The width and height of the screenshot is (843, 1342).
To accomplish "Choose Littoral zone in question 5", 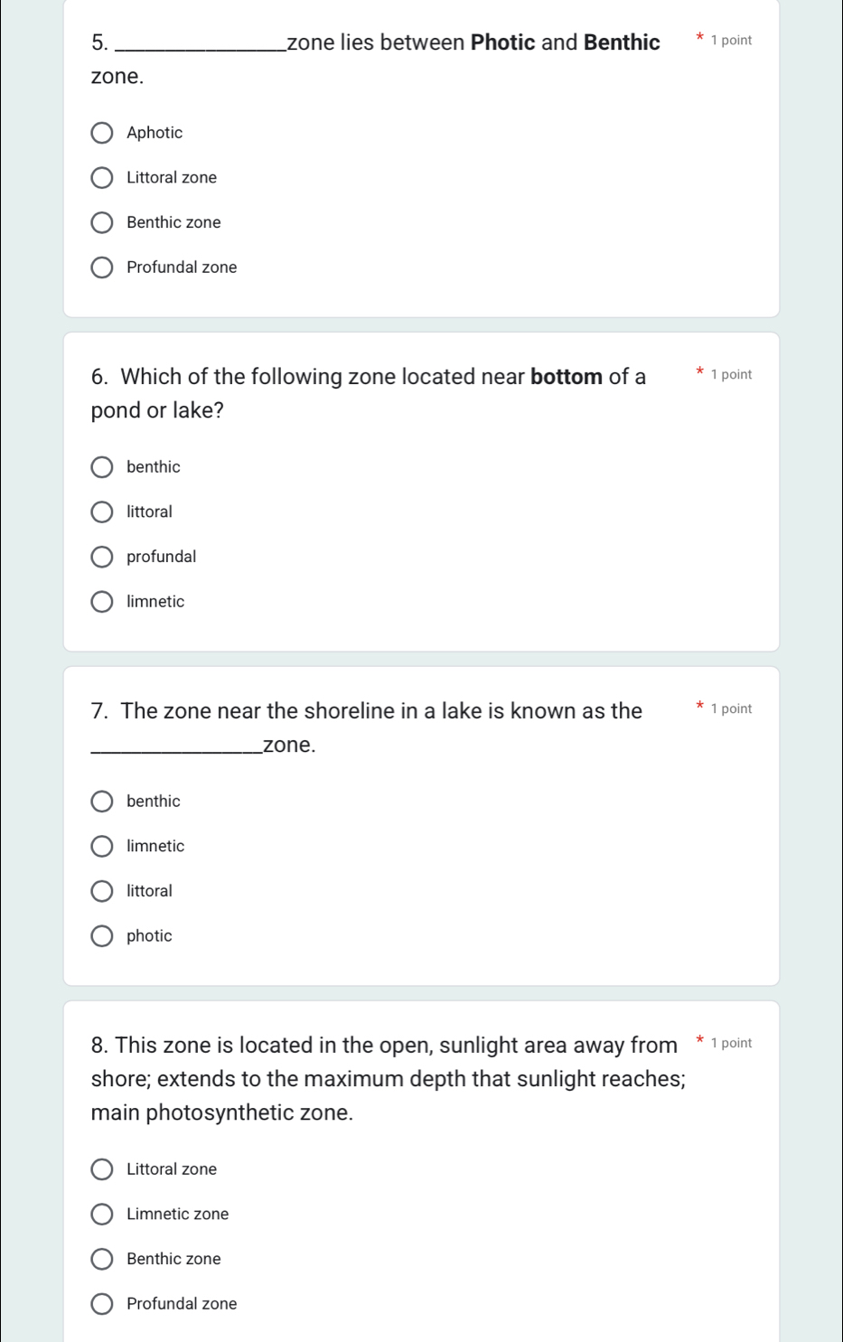I will click(x=102, y=178).
